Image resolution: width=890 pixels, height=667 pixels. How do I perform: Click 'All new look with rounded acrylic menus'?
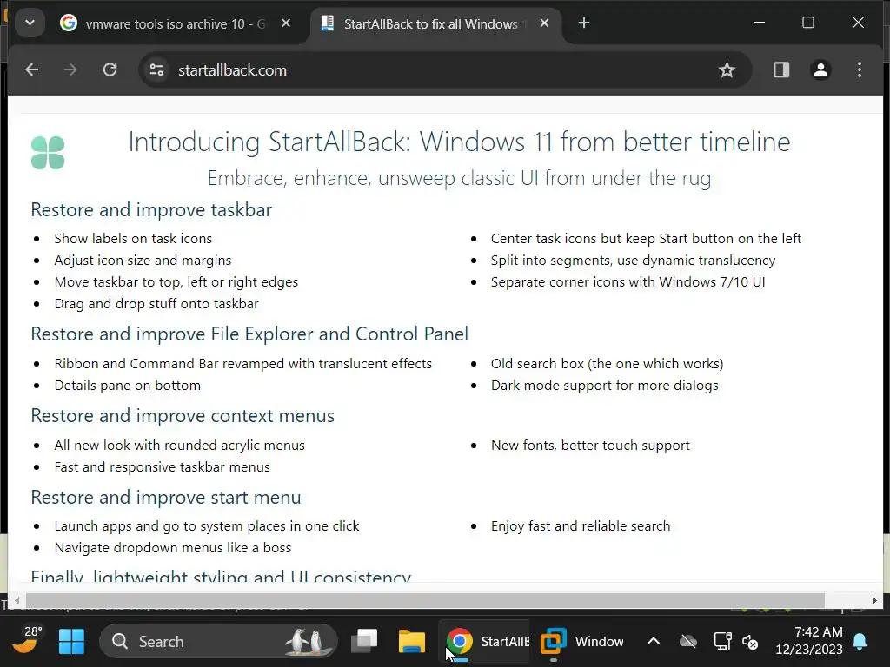pos(179,446)
